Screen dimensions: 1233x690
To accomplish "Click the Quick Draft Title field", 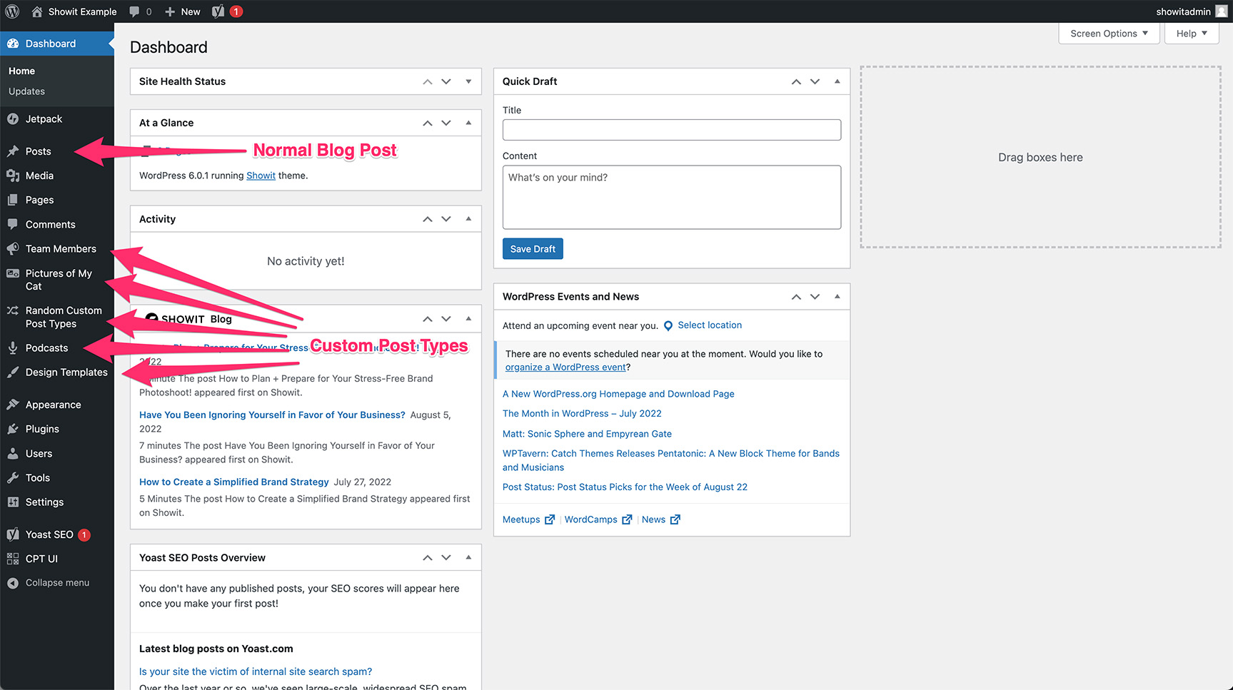I will [671, 129].
